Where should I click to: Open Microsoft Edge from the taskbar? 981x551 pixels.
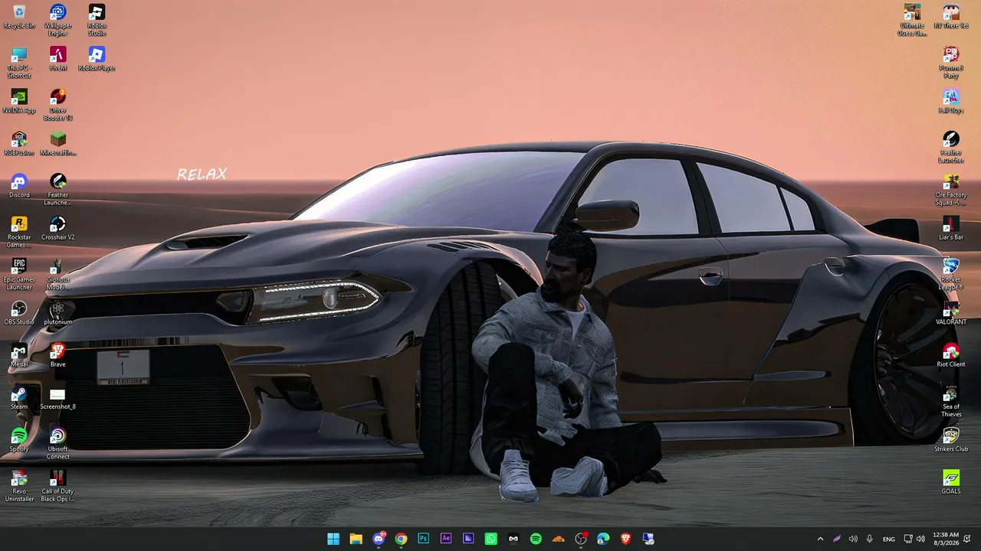tap(603, 539)
